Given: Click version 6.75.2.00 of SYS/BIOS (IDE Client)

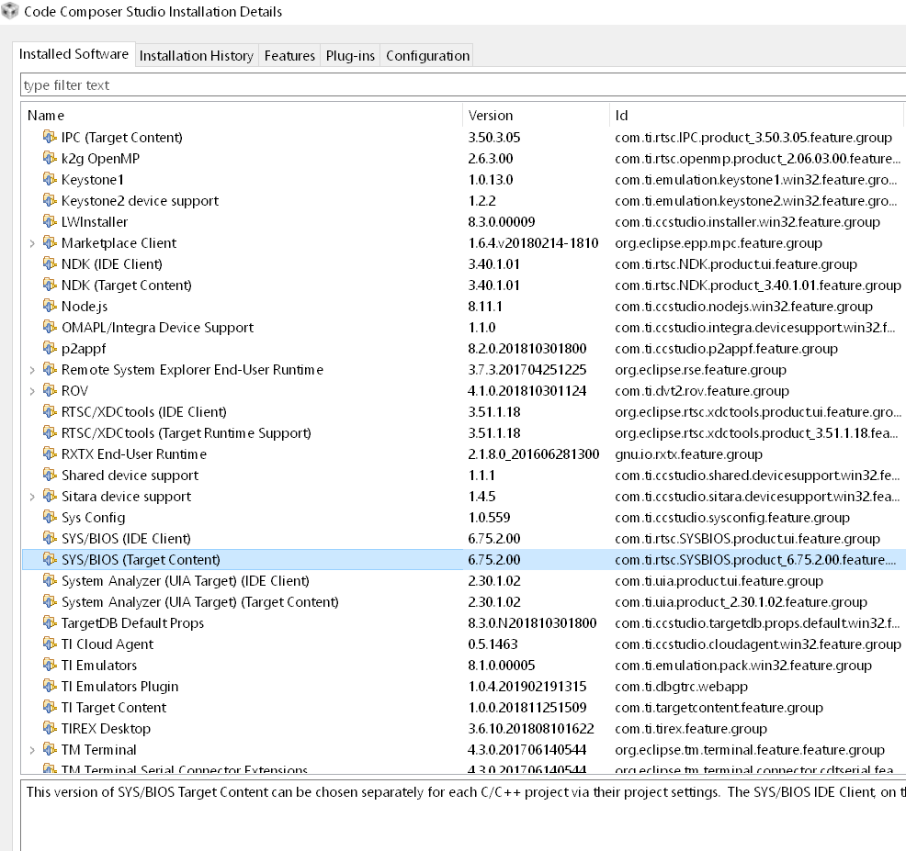Looking at the screenshot, I should [494, 539].
